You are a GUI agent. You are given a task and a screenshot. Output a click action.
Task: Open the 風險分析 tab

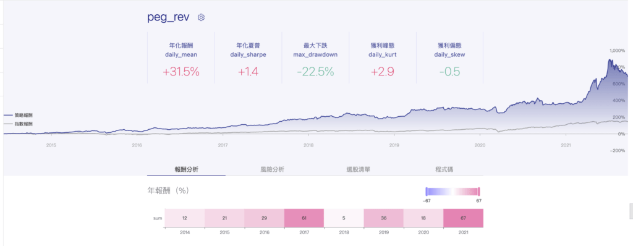[x=273, y=169]
